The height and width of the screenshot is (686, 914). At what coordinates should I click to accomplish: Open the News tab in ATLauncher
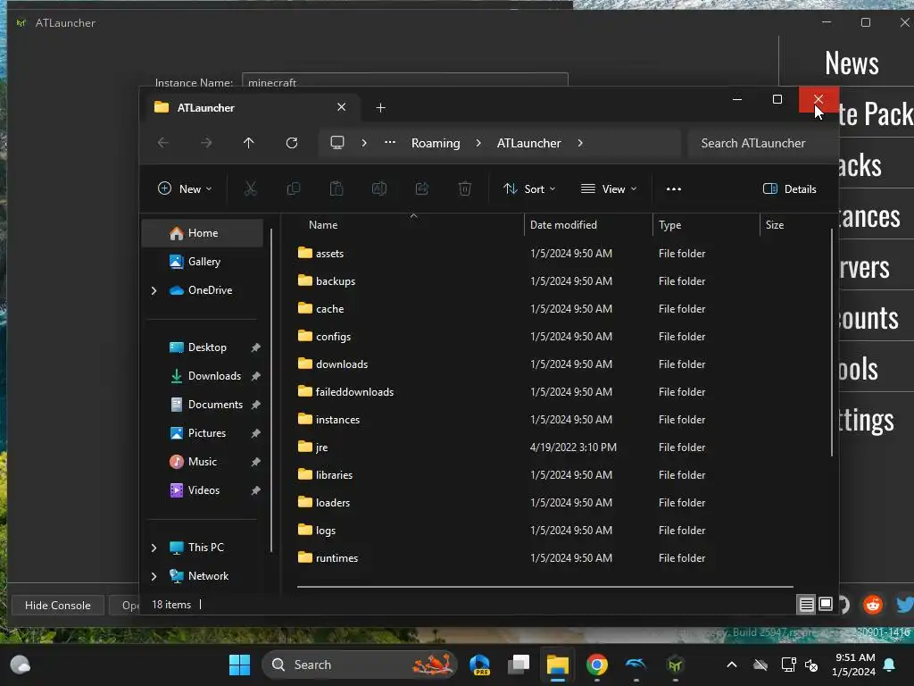[852, 63]
